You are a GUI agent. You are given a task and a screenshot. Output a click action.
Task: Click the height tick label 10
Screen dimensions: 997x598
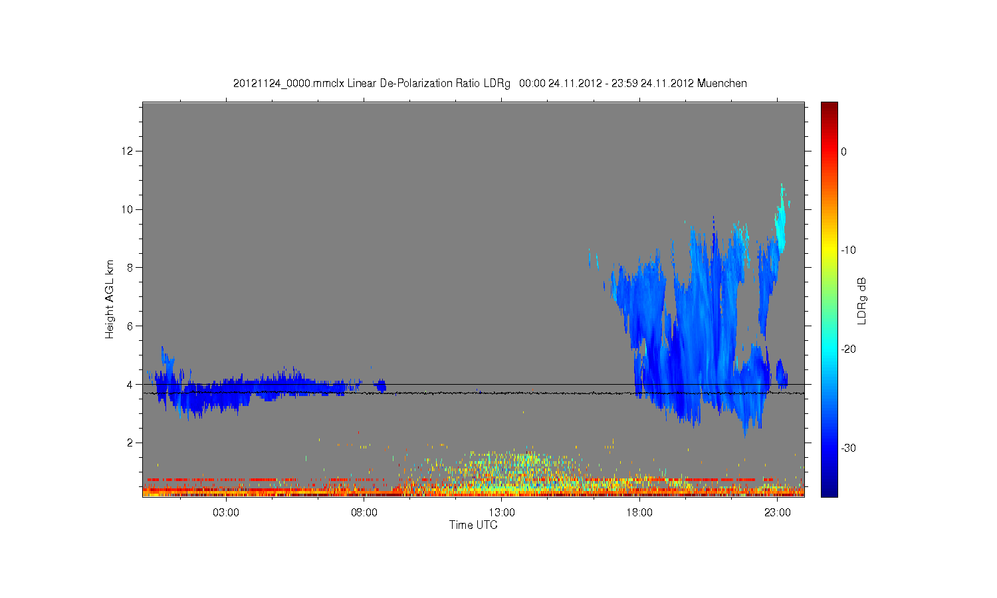(128, 209)
